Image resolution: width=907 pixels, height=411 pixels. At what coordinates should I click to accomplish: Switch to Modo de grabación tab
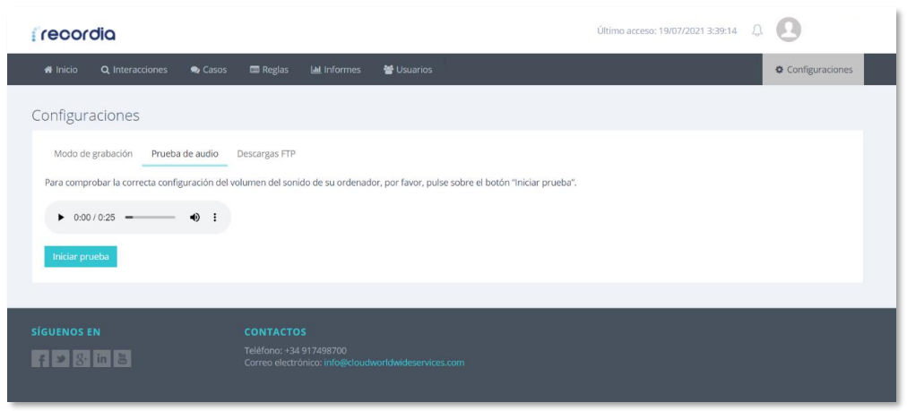coord(93,154)
